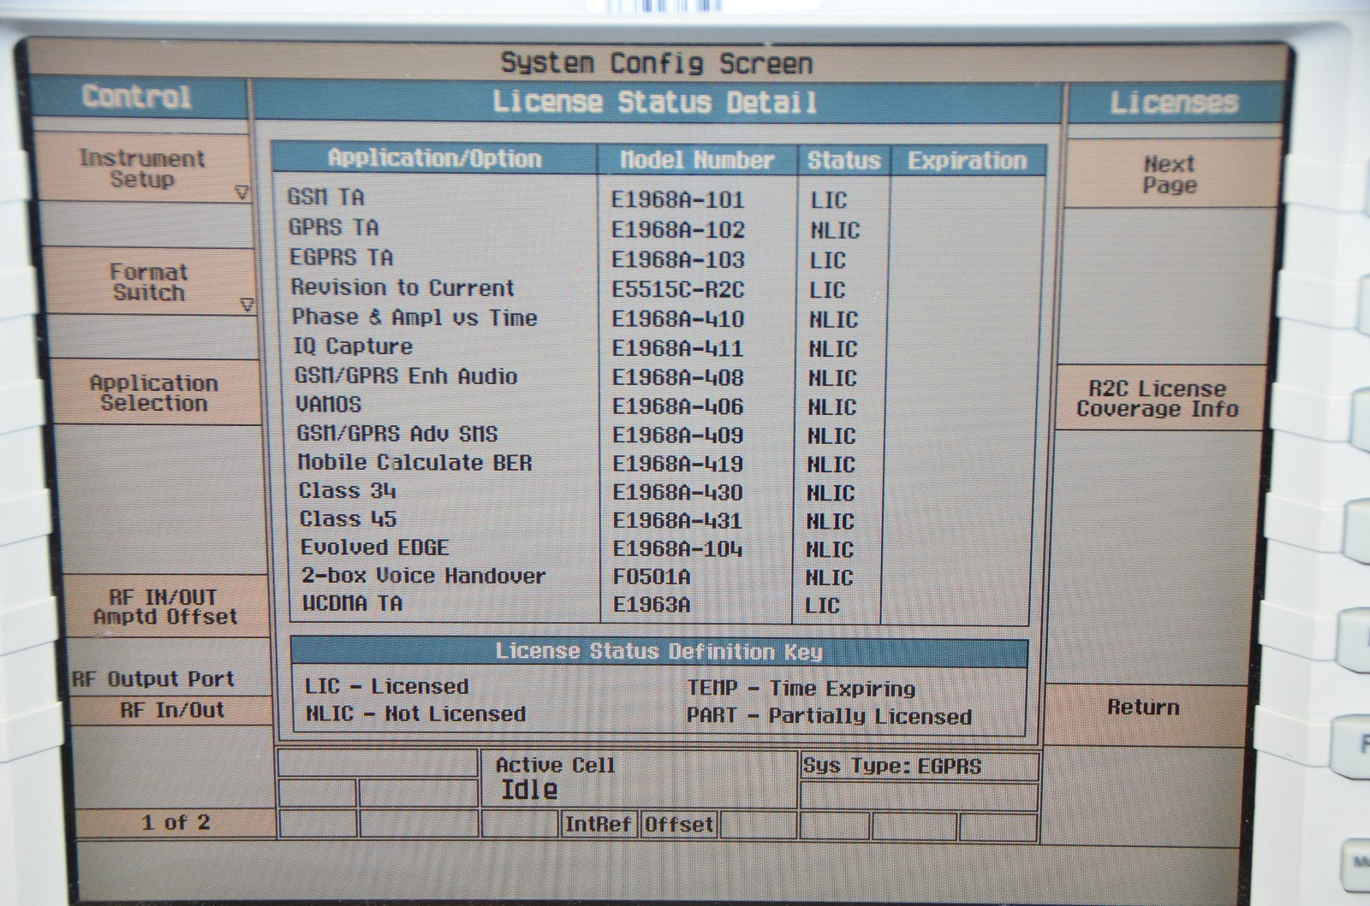
Task: Select the GSM TA license row
Action: point(326,198)
